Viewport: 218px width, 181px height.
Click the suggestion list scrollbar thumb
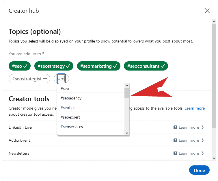[127, 93]
